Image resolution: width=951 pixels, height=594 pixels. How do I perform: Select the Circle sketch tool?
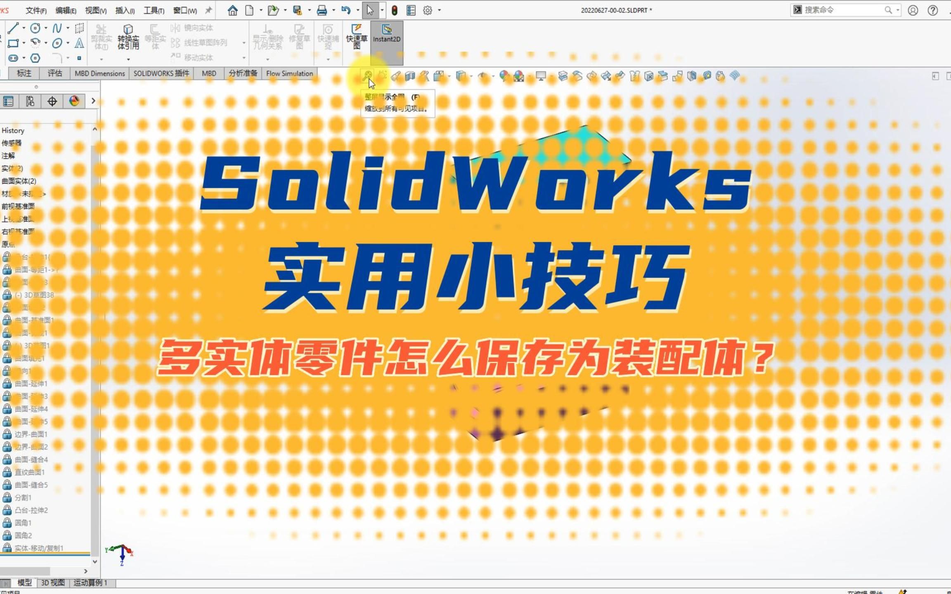(35, 28)
